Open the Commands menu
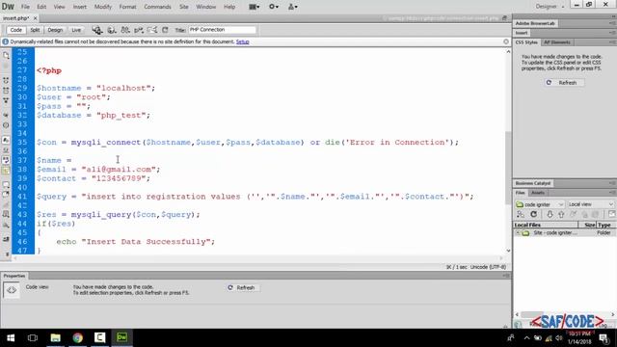This screenshot has height=347, width=617. pos(157,7)
